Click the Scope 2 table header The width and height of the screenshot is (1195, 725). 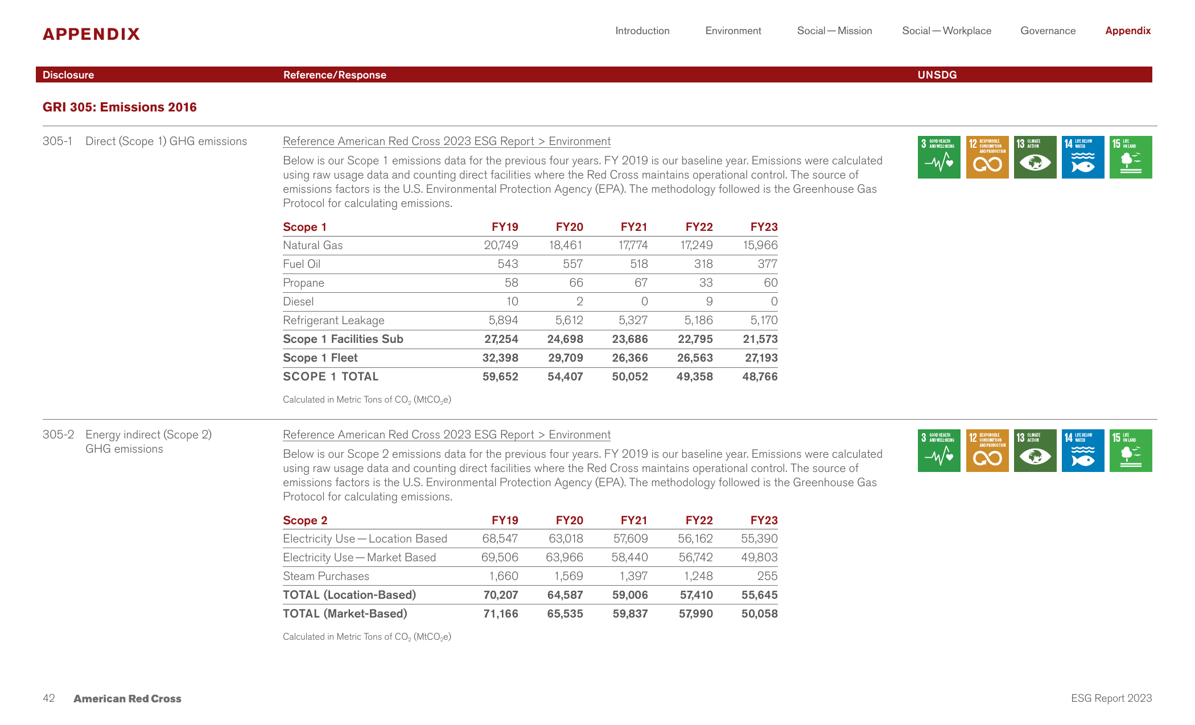click(305, 520)
